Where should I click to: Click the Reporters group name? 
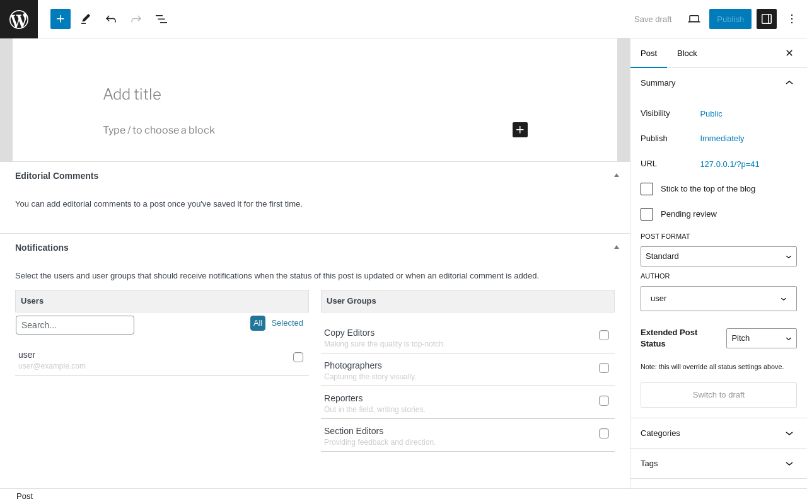coord(344,398)
